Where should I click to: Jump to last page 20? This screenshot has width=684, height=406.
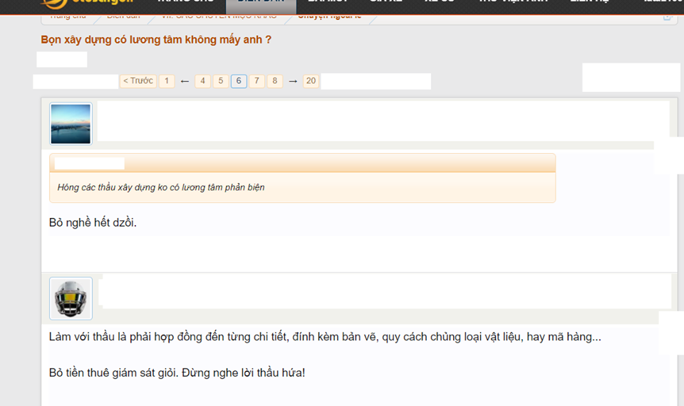(311, 81)
